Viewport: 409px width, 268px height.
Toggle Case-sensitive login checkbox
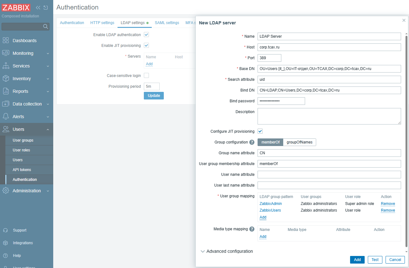coord(146,75)
